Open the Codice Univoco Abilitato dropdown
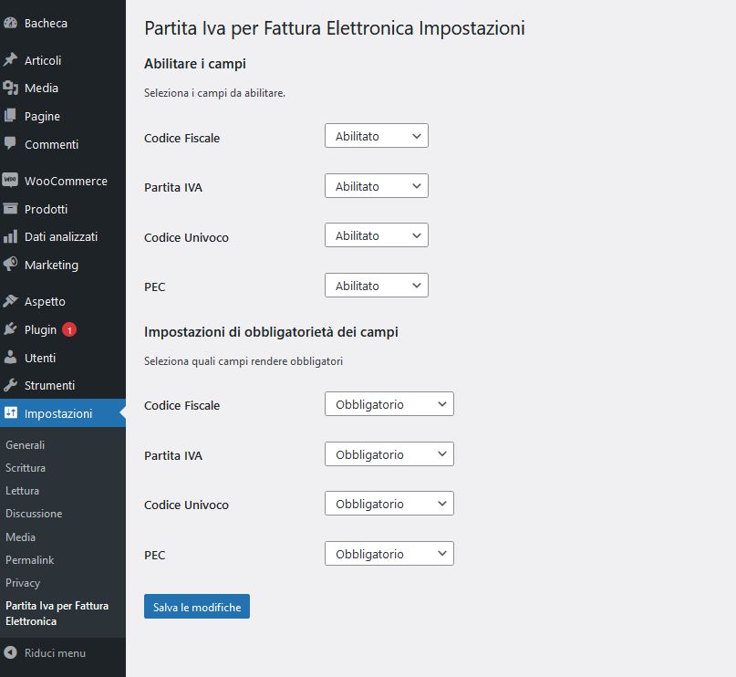736x677 pixels. (x=376, y=235)
